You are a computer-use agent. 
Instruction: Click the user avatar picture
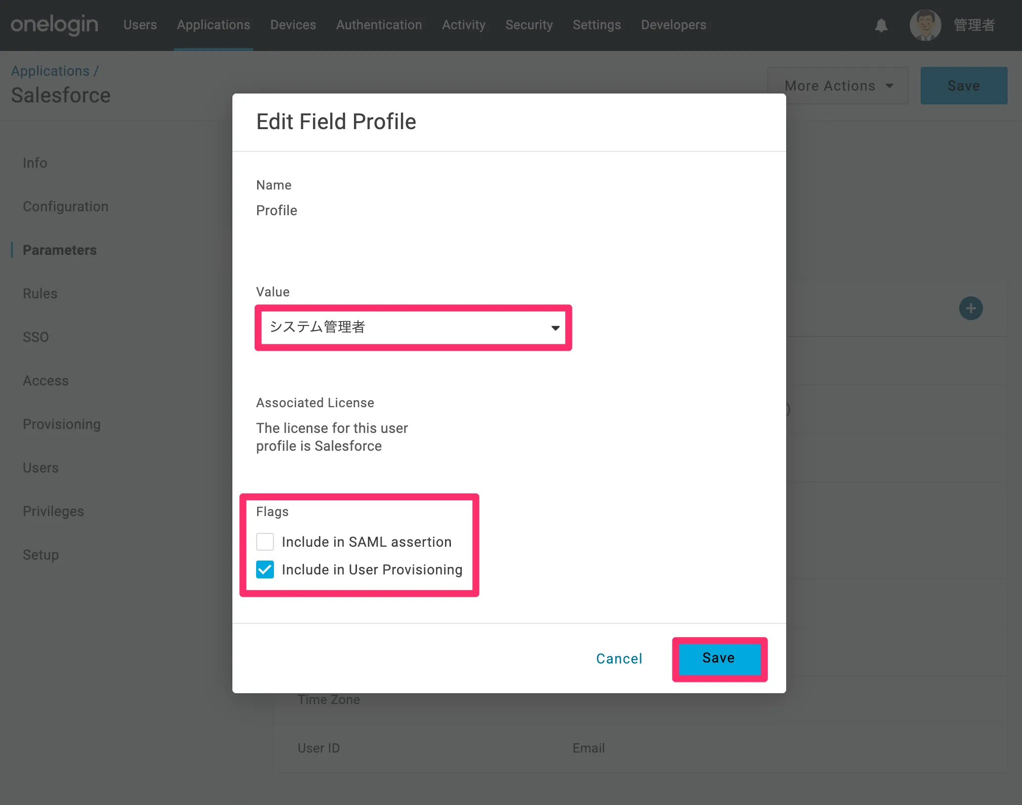925,25
